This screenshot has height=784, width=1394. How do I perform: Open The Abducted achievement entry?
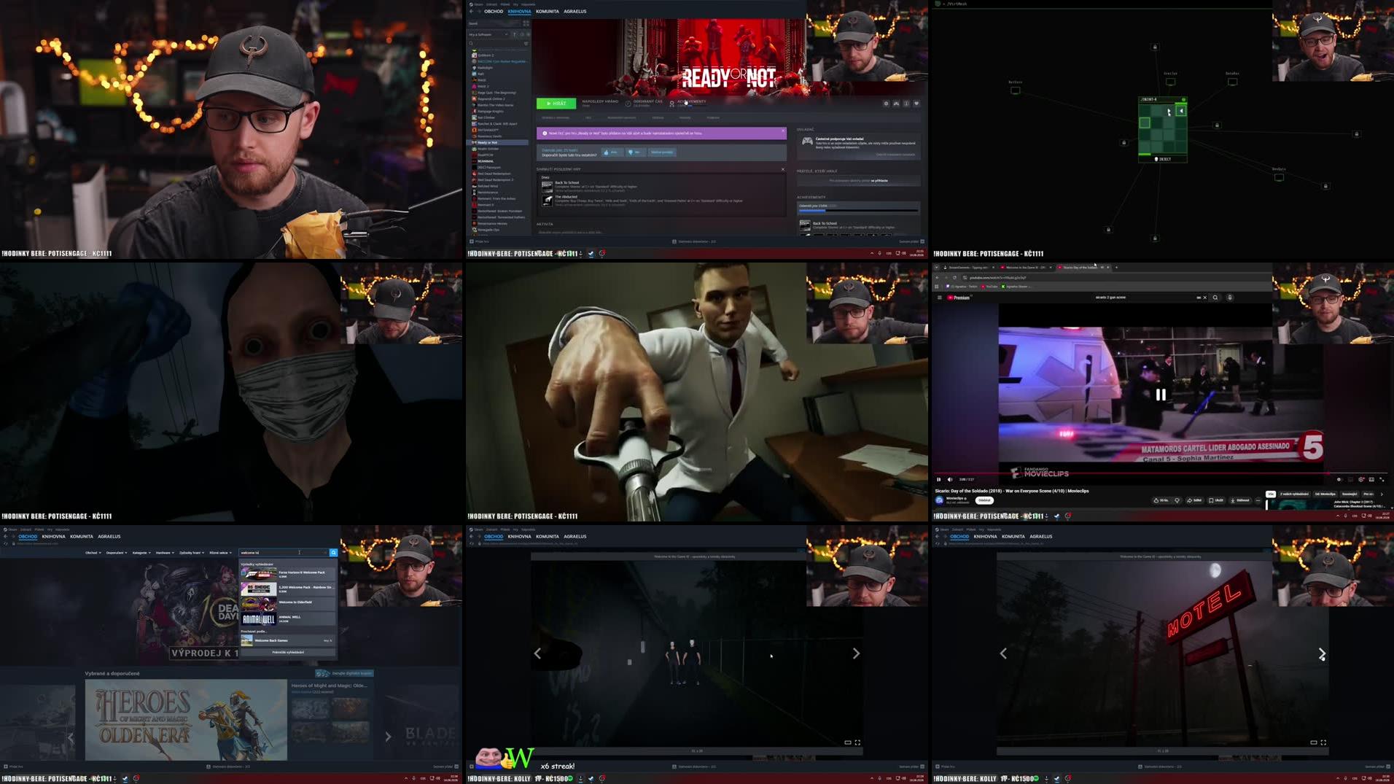click(x=642, y=200)
